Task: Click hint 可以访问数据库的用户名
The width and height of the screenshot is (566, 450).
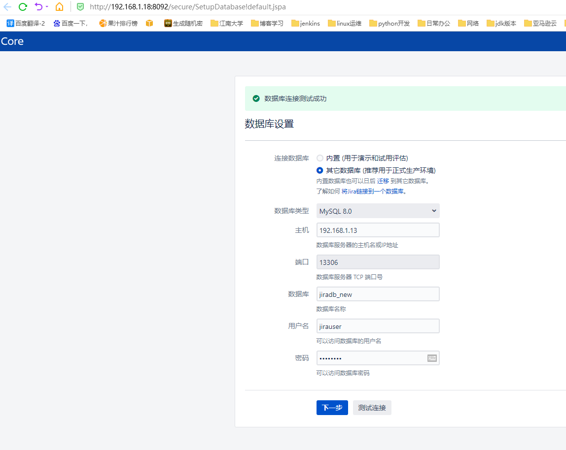Action: [x=349, y=341]
